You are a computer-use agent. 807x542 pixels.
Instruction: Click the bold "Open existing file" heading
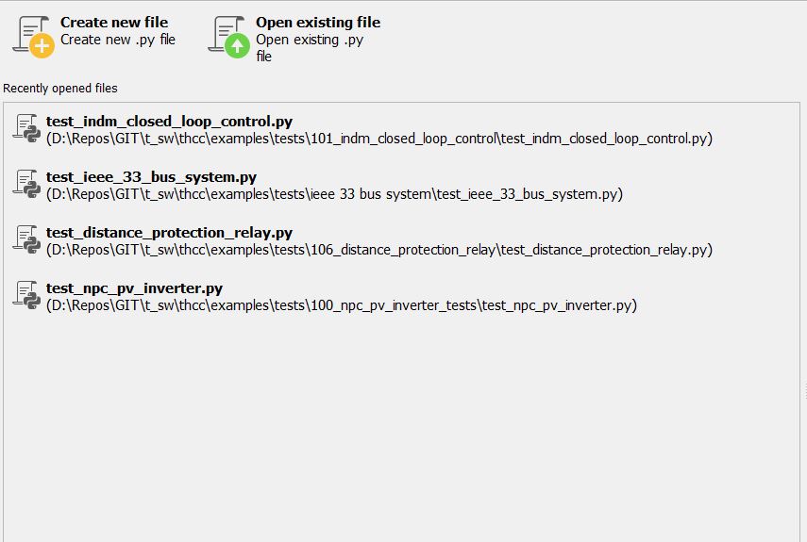point(318,22)
